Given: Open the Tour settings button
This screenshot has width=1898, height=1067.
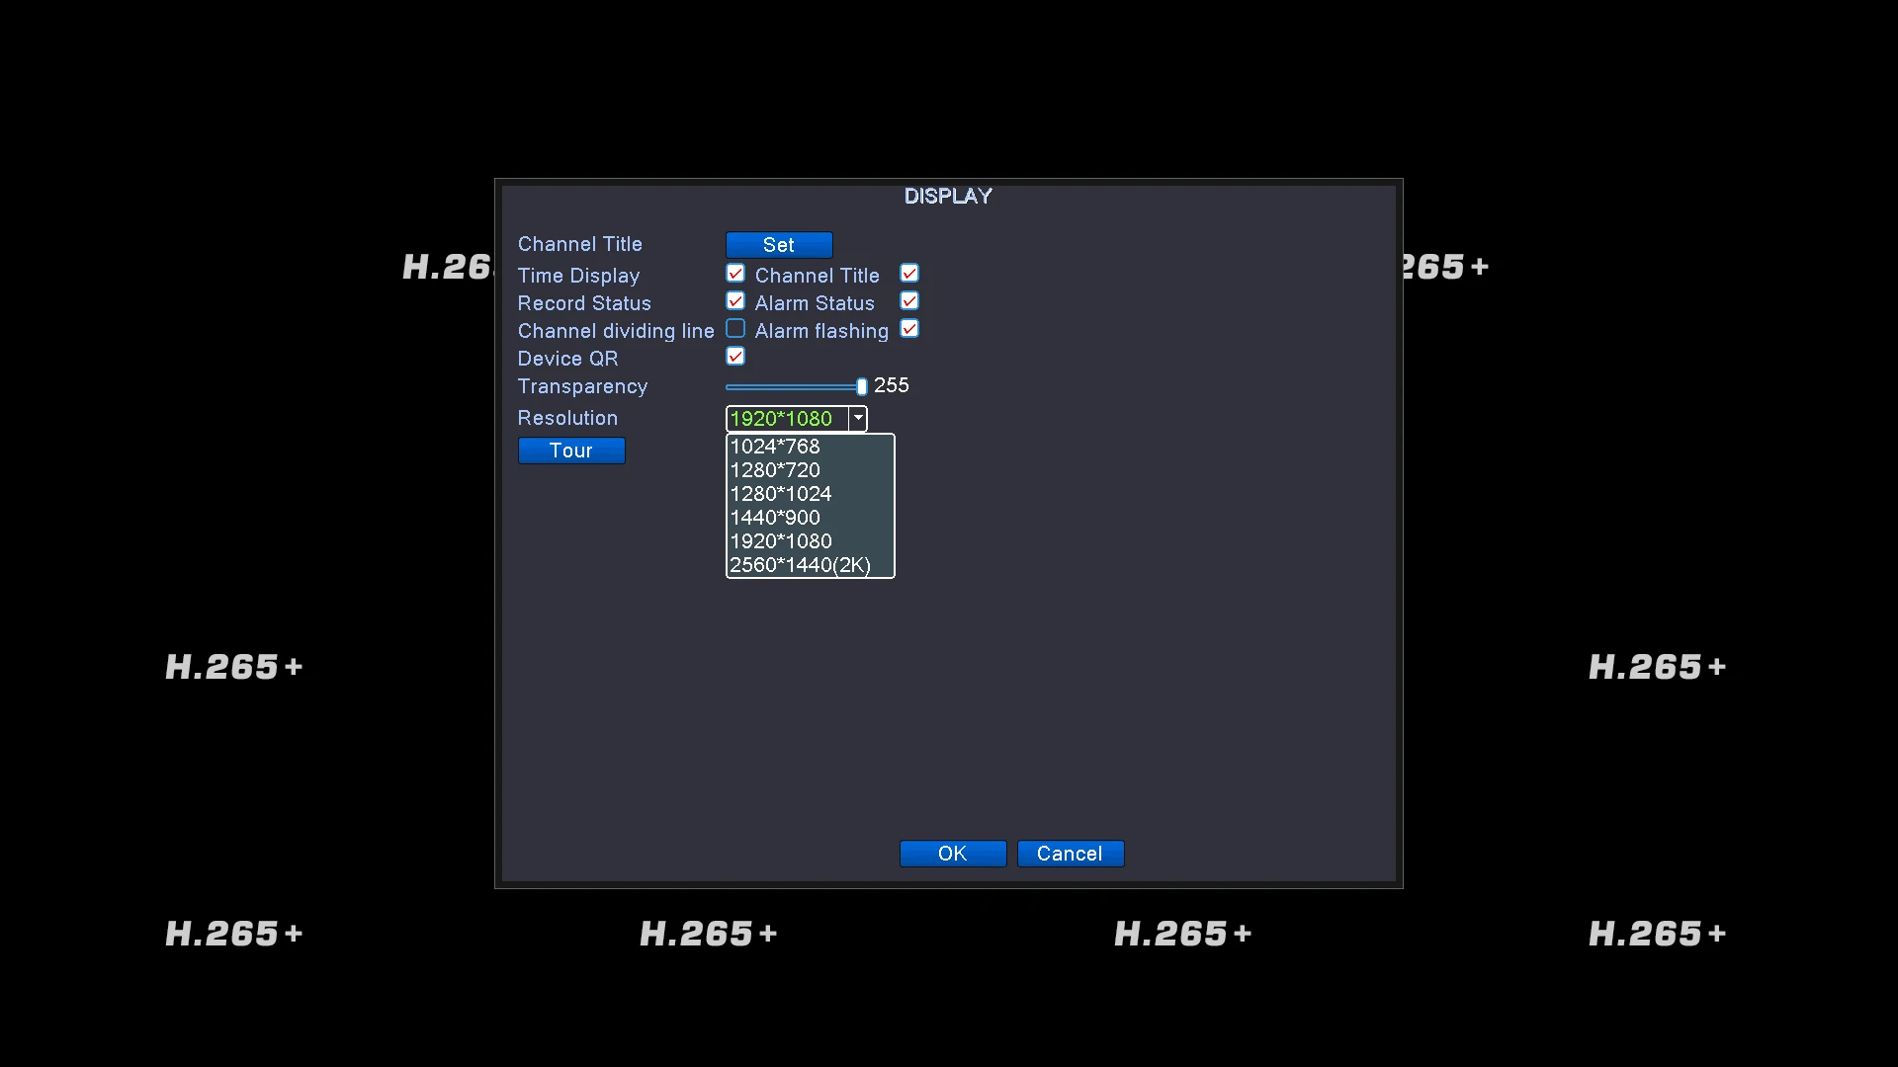Looking at the screenshot, I should [x=571, y=451].
